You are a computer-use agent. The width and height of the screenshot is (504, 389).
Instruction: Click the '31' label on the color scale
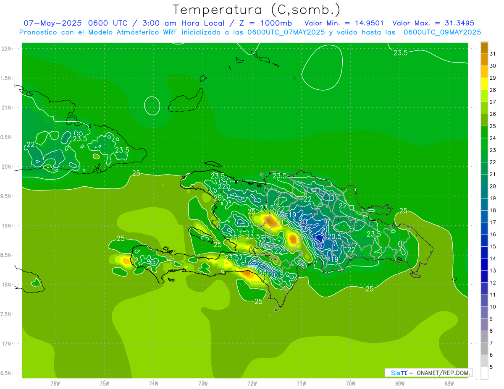click(493, 54)
